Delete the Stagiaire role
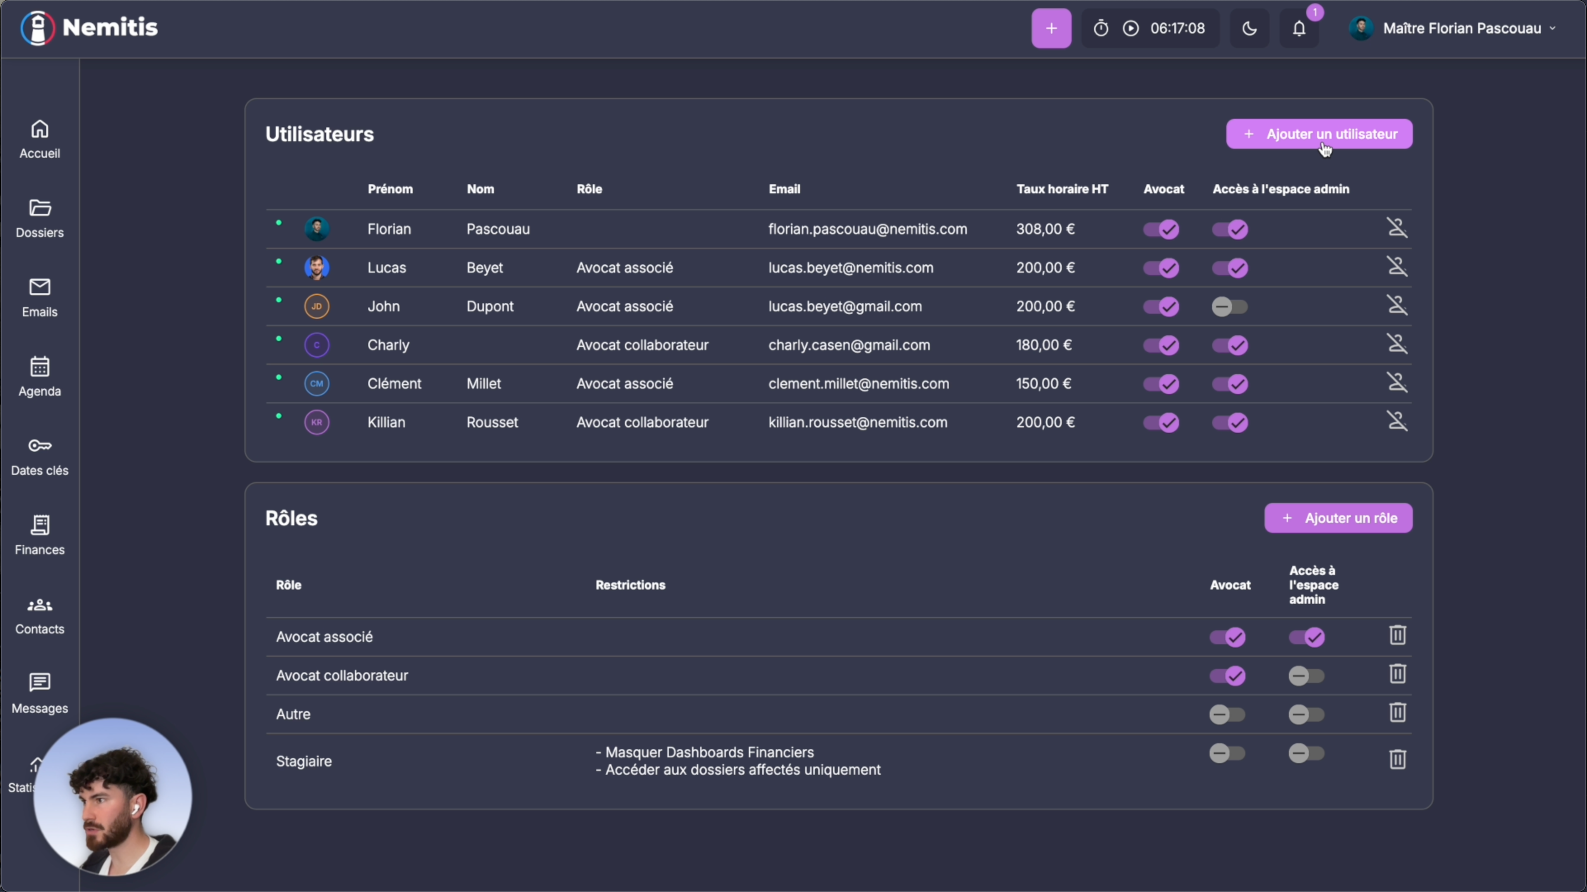1587x892 pixels. point(1397,759)
